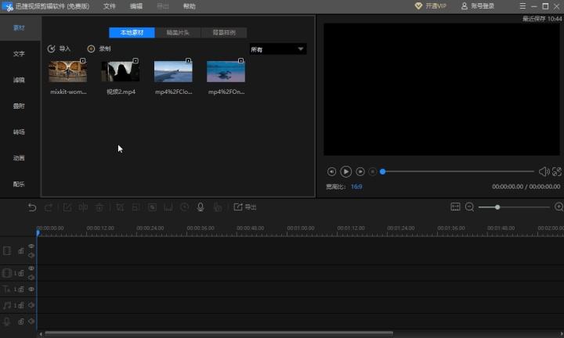Click the 导出 export button in timeline toolbar
564x338 pixels.
coord(245,207)
